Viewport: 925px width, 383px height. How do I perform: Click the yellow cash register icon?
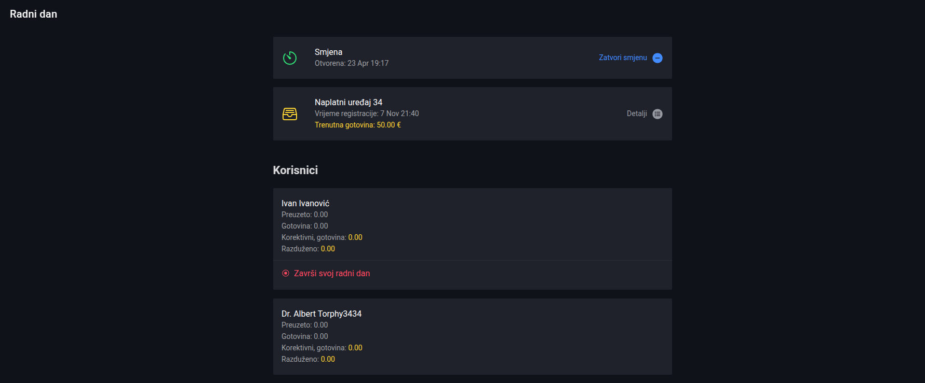(x=290, y=114)
